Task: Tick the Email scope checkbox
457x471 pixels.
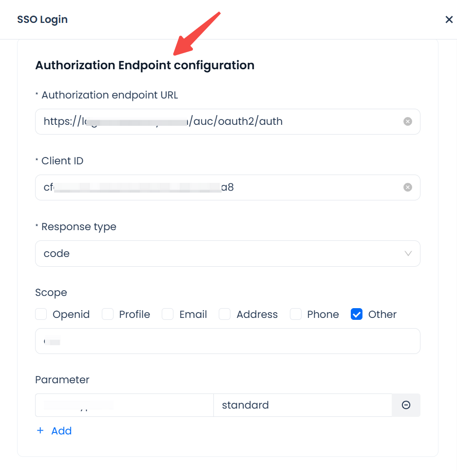Action: coord(168,314)
